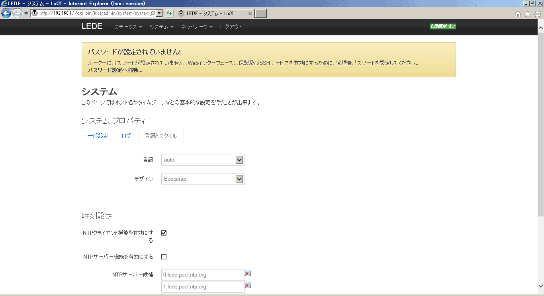Click the search magnifier in address bar

(x=153, y=13)
